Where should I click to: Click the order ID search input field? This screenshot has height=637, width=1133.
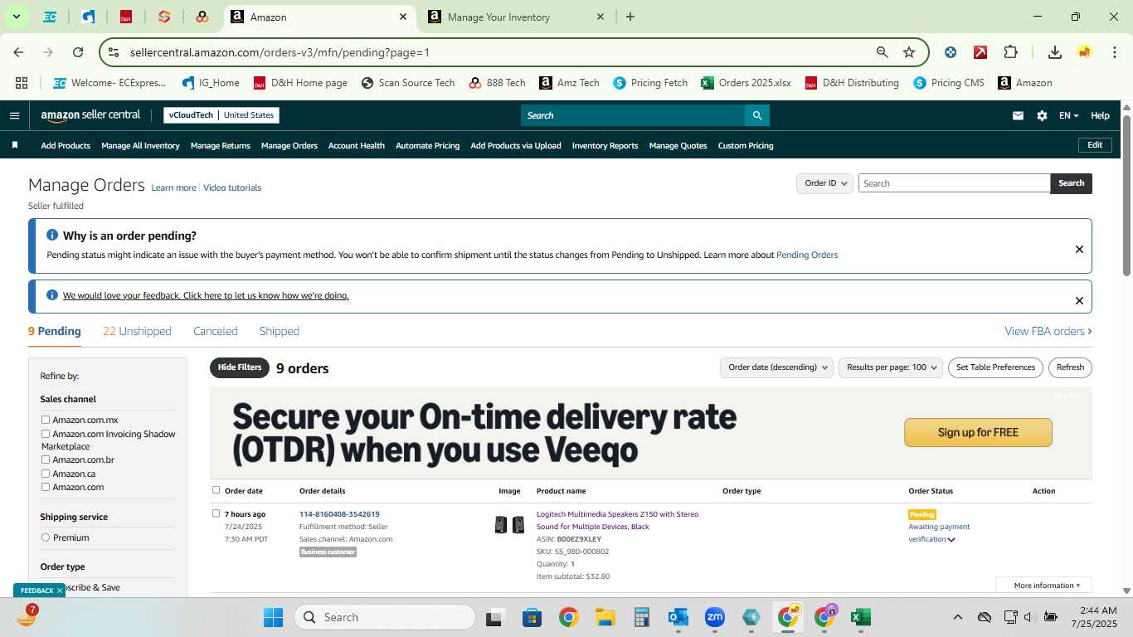[954, 183]
